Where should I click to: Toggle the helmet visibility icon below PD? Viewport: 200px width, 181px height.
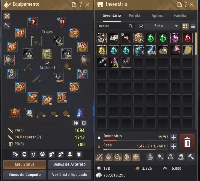tap(52, 154)
